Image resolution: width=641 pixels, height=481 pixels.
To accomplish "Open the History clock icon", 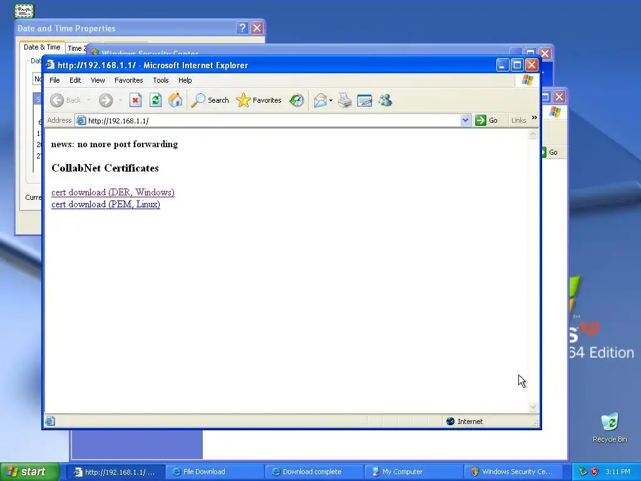I will [297, 100].
